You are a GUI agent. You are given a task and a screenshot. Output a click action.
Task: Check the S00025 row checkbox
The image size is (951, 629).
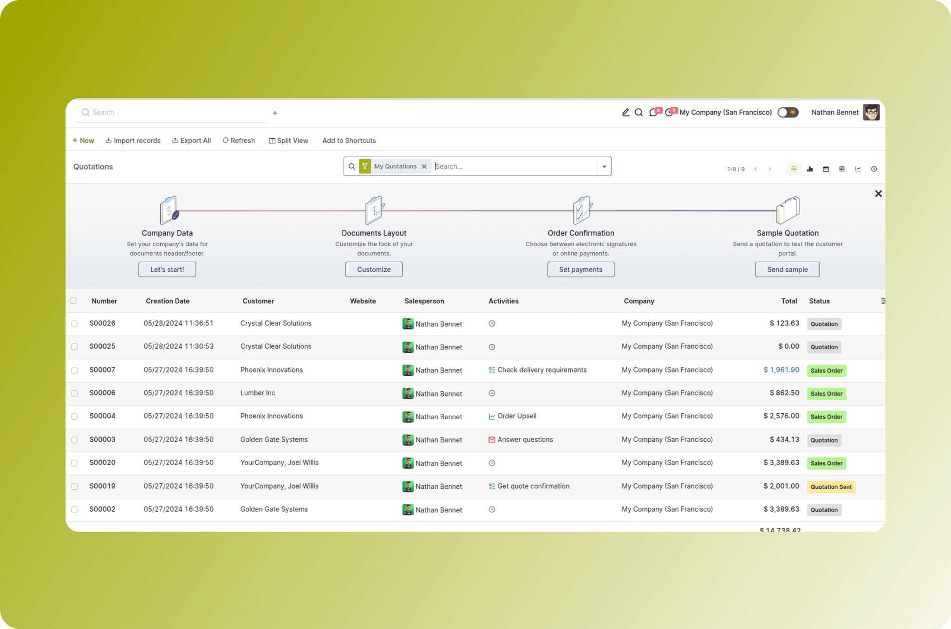74,347
